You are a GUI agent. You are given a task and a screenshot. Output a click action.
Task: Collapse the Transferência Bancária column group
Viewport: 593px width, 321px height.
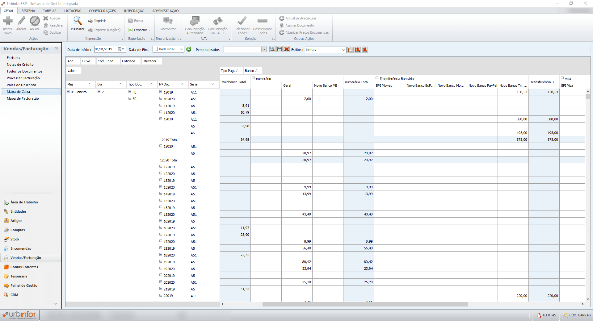pos(377,78)
